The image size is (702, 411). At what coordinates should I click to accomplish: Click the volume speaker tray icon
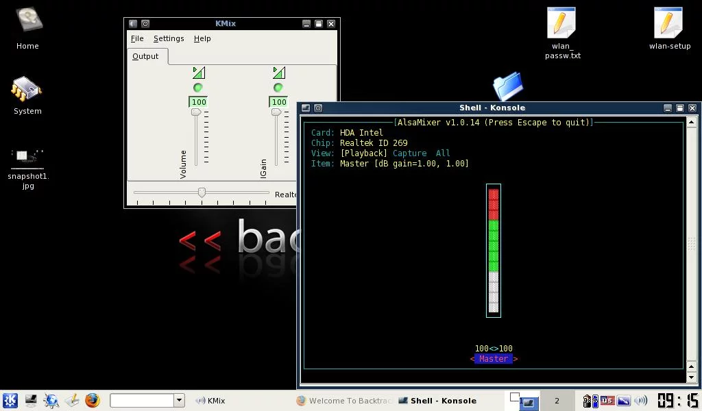pos(640,400)
